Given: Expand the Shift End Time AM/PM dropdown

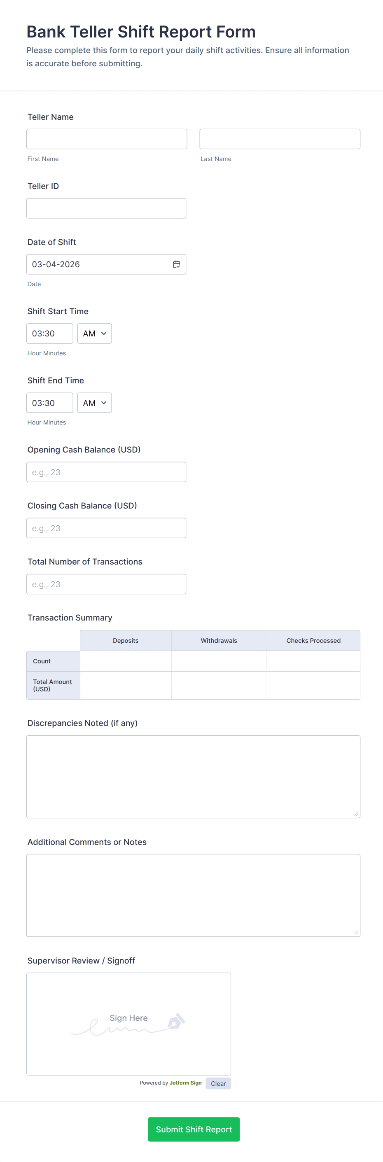Looking at the screenshot, I should point(94,403).
